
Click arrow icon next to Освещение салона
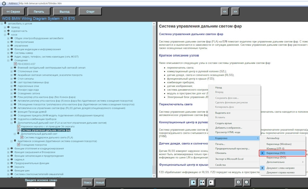[15, 93]
